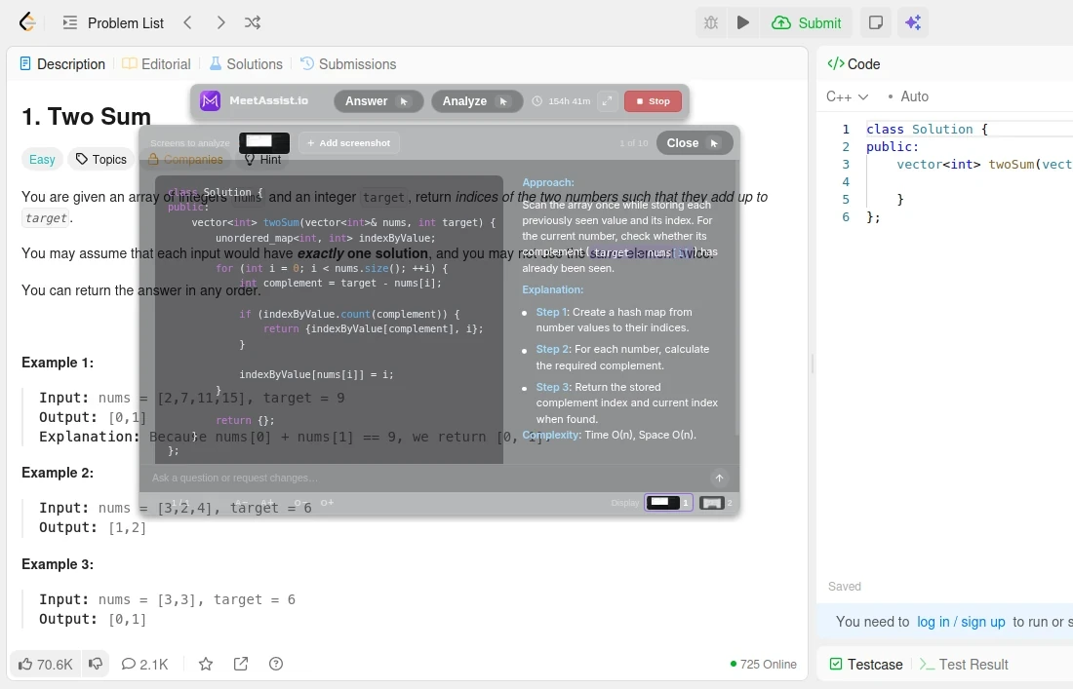
Task: Submit the solution
Action: coord(806,22)
